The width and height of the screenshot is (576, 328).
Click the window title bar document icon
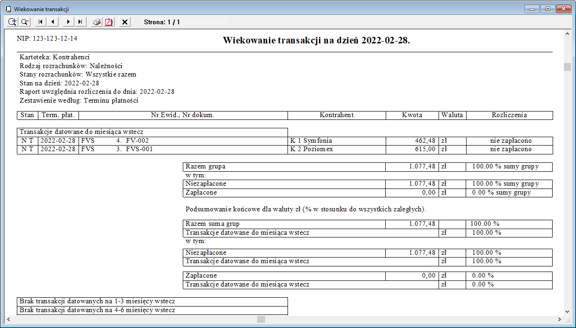pyautogui.click(x=7, y=9)
